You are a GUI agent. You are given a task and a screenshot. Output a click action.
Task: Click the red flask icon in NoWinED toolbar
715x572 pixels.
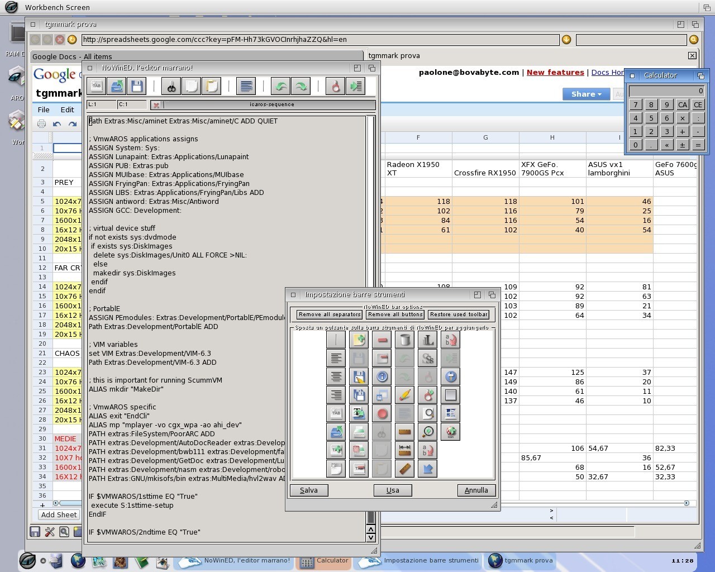tap(335, 86)
